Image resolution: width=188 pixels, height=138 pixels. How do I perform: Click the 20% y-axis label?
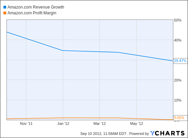coord(177,80)
